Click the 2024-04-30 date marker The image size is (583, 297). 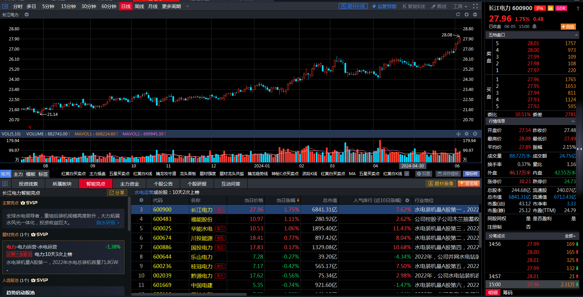tap(413, 166)
